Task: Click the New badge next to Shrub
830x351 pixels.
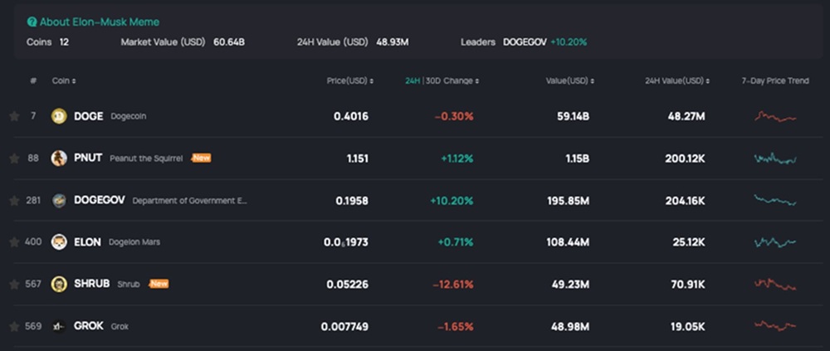Action: click(x=159, y=284)
